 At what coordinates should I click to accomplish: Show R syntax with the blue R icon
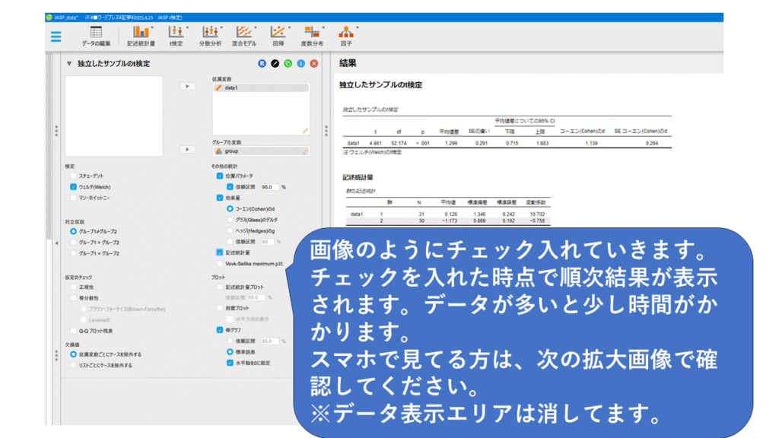tap(262, 64)
